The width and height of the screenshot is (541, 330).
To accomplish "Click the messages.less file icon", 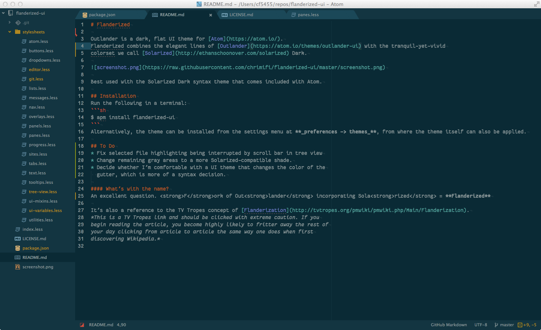I will 24,98.
